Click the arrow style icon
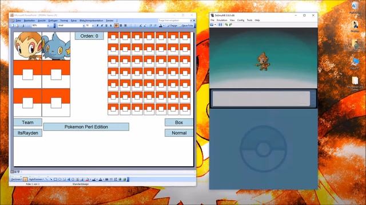This screenshot has height=205, width=366. tap(116, 179)
